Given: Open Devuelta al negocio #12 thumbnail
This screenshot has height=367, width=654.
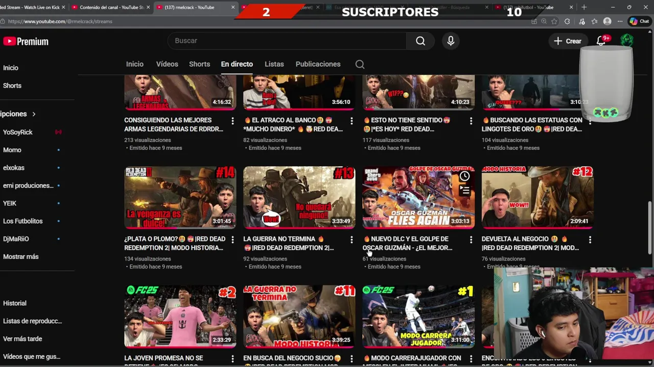Looking at the screenshot, I should pos(538,197).
